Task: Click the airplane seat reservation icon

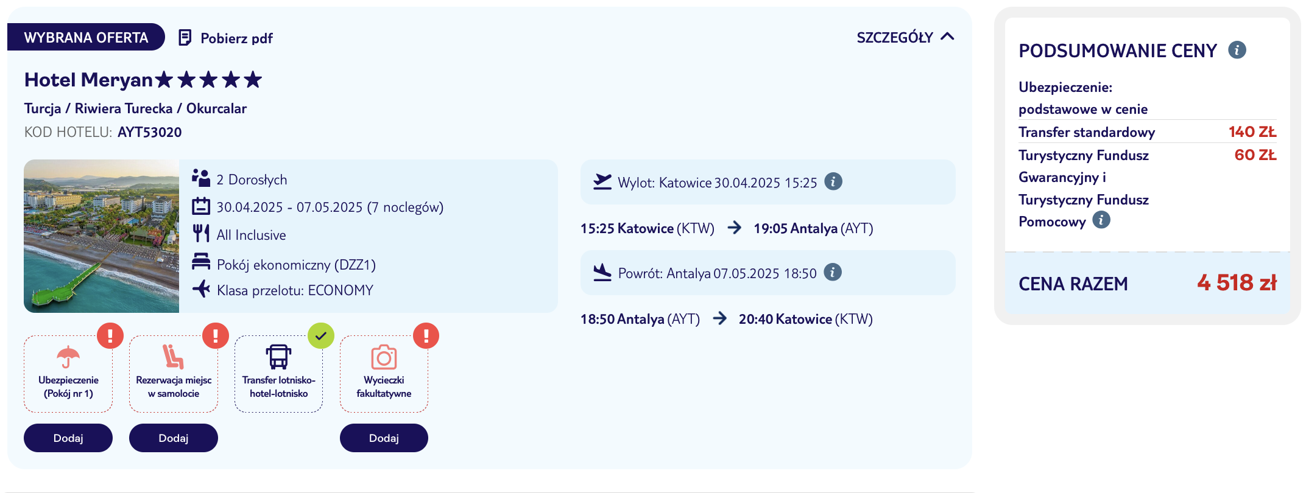Action: coord(173,357)
